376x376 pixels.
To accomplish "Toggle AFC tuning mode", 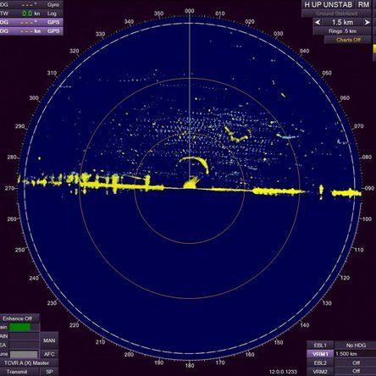I will click(x=49, y=354).
